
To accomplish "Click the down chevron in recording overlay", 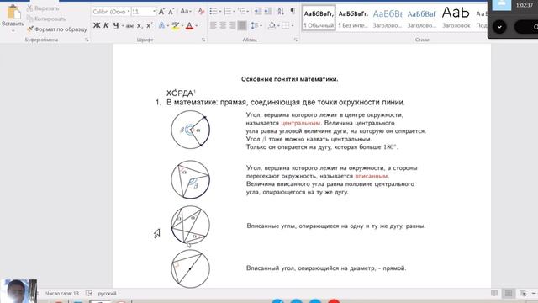I will pos(499,27).
